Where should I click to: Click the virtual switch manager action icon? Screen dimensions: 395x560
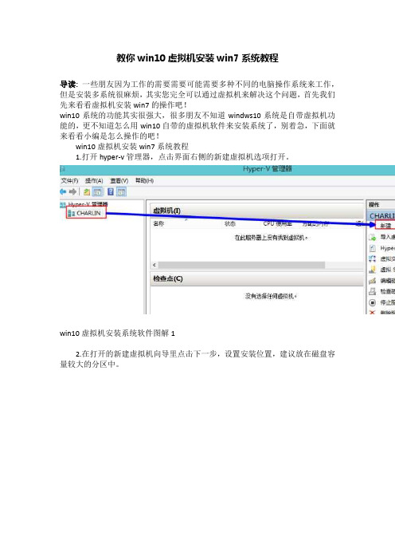tap(373, 259)
